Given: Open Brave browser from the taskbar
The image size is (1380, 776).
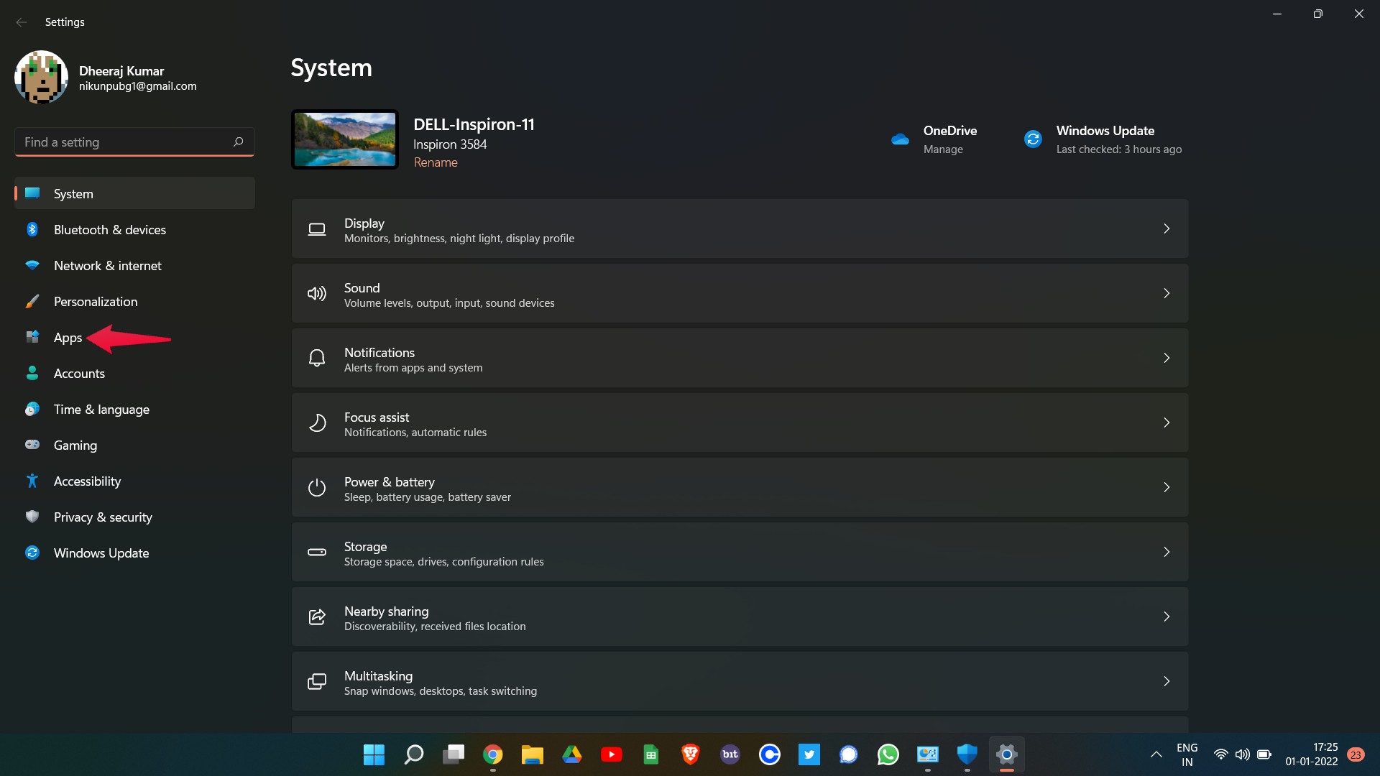Looking at the screenshot, I should coord(691,755).
